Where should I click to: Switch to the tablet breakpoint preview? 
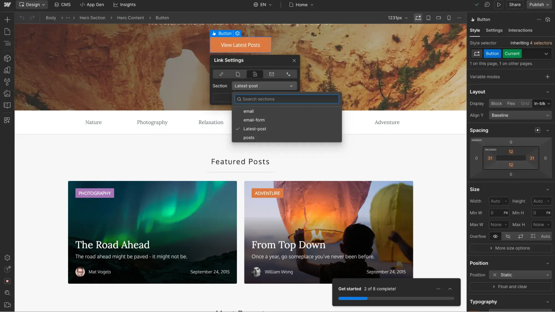(428, 18)
